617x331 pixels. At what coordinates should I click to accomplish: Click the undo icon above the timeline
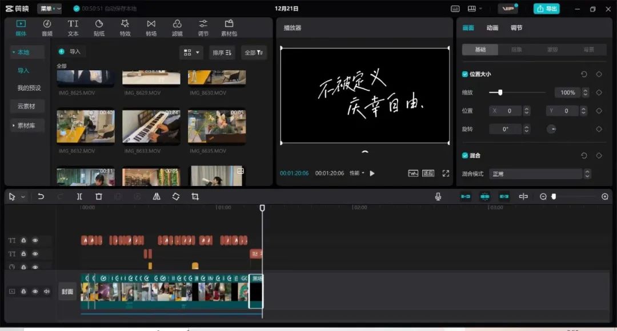coord(40,196)
